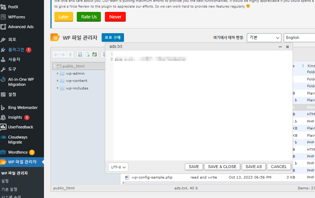Expand the wp-includes folder
This screenshot has width=315, height=198.
57,88
